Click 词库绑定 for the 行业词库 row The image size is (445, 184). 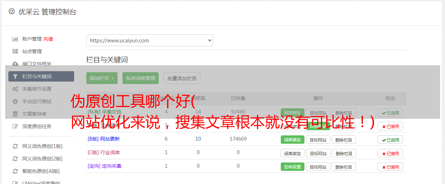click(x=293, y=153)
